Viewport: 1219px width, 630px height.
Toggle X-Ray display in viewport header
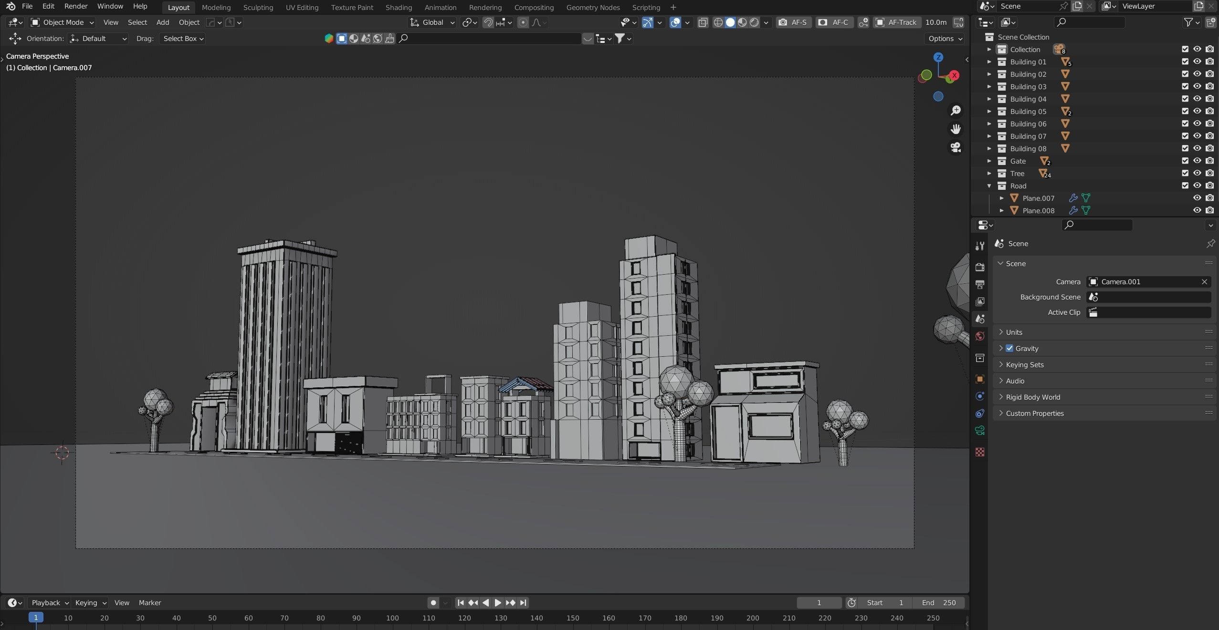click(x=703, y=22)
